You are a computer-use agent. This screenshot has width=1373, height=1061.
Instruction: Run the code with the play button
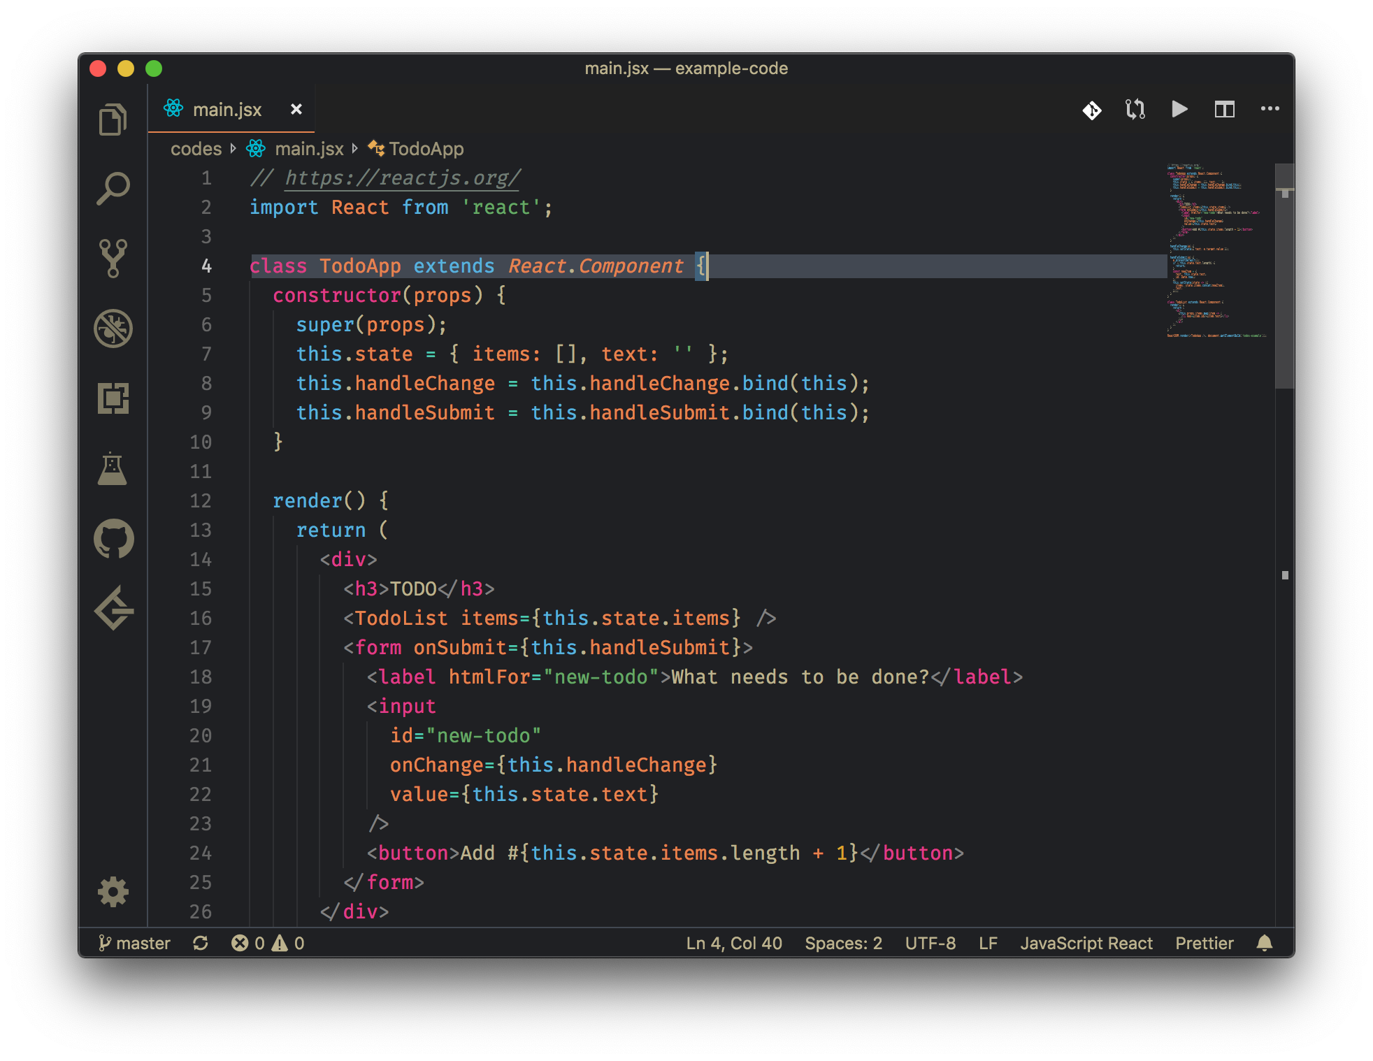click(x=1179, y=110)
